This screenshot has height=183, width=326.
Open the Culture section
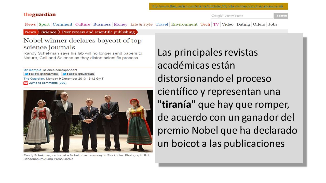(x=83, y=24)
